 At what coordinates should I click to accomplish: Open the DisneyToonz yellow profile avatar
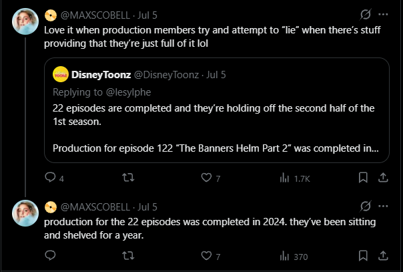(x=61, y=74)
